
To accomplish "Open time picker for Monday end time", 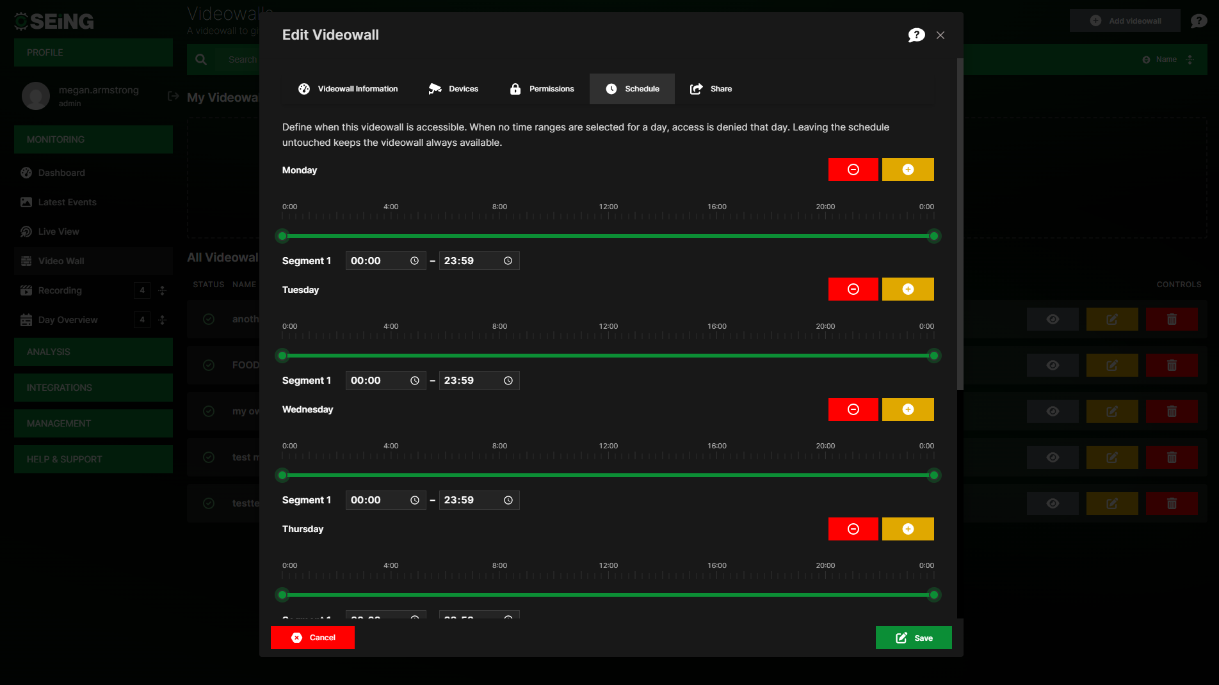I will click(508, 261).
